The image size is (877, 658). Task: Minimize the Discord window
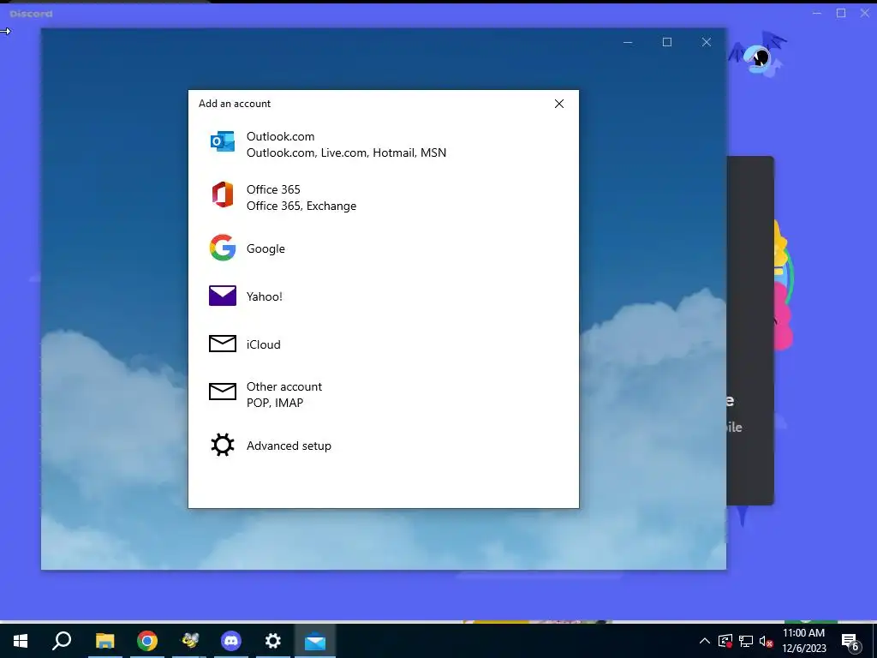[817, 13]
